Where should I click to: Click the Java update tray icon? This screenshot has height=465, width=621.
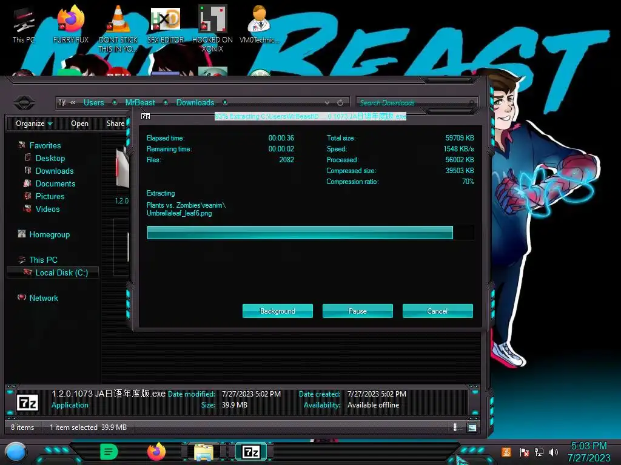[x=506, y=452]
